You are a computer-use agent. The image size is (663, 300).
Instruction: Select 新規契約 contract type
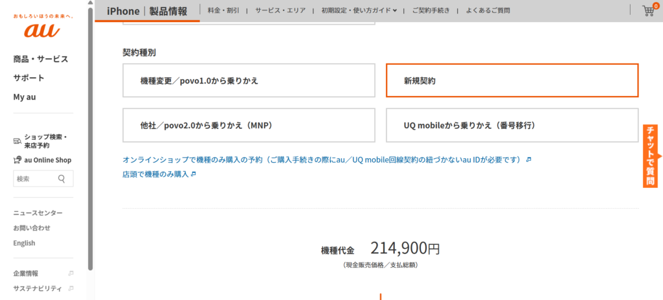point(511,80)
